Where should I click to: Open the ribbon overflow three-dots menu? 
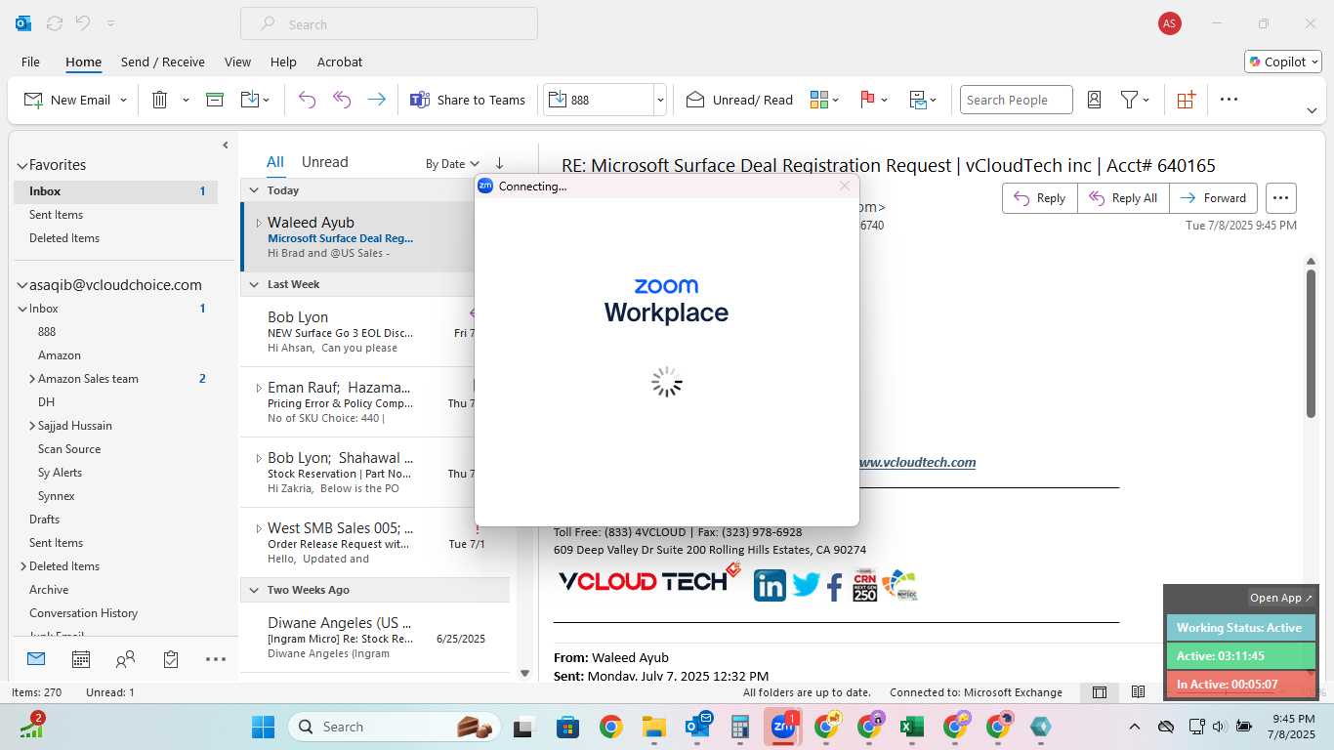[1229, 100]
